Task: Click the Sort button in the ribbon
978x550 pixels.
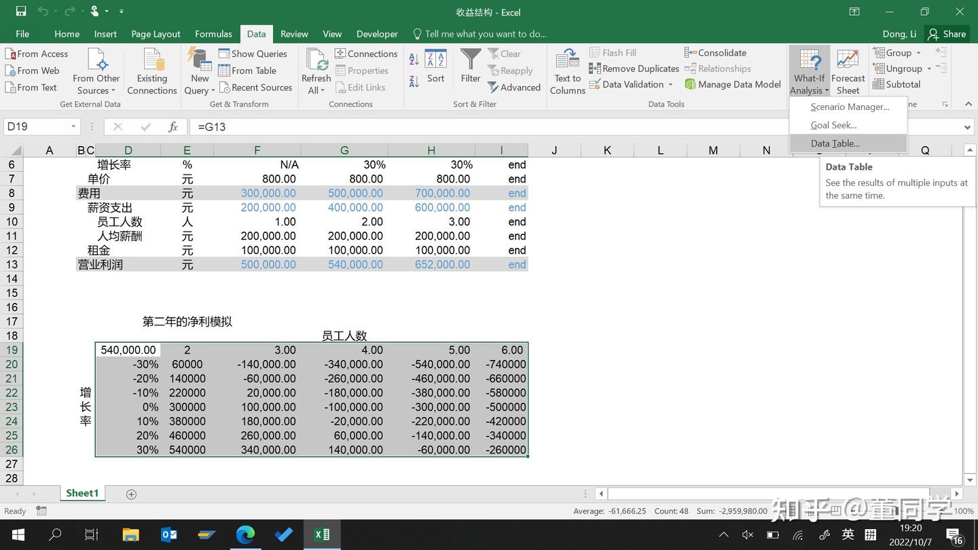Action: [435, 67]
